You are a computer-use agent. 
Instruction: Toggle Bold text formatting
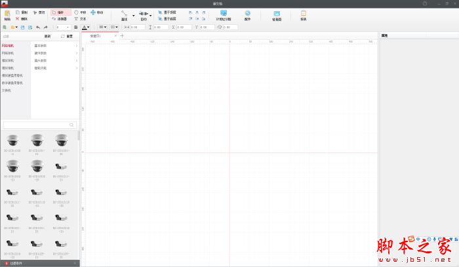point(76,27)
